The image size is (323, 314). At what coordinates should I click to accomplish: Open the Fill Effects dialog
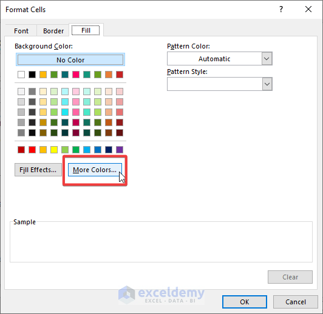pyautogui.click(x=38, y=170)
